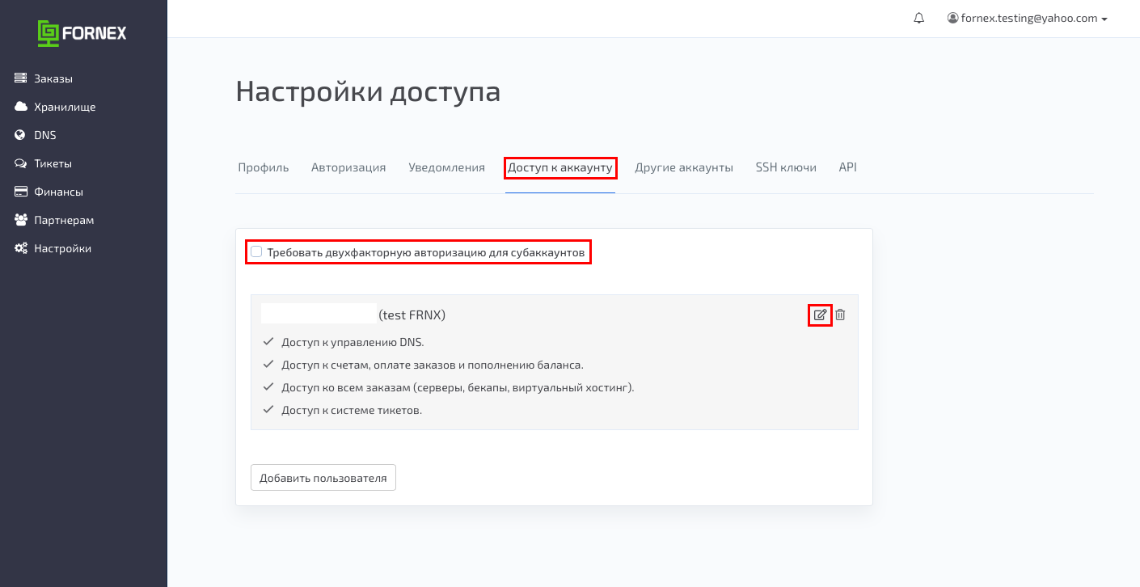
Task: Click the Хранилище cloud icon
Action: (x=21, y=107)
